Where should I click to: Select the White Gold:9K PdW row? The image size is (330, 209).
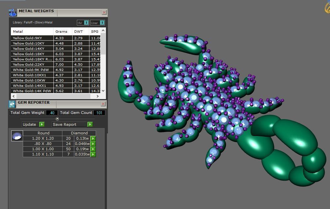(56, 70)
